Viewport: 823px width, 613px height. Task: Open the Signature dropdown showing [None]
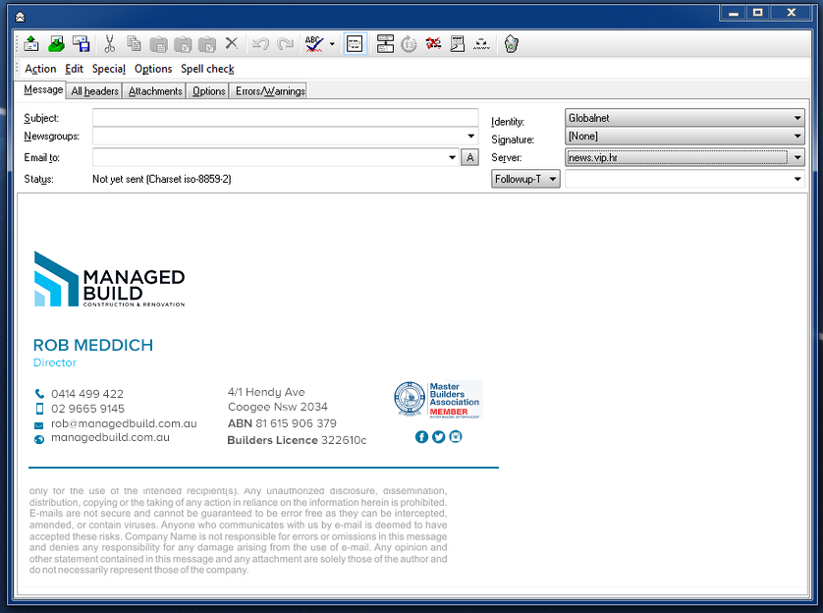(685, 137)
